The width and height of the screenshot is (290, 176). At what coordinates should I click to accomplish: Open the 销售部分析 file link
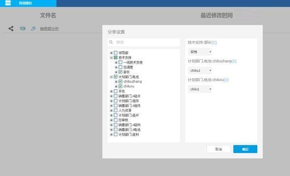coord(49,29)
